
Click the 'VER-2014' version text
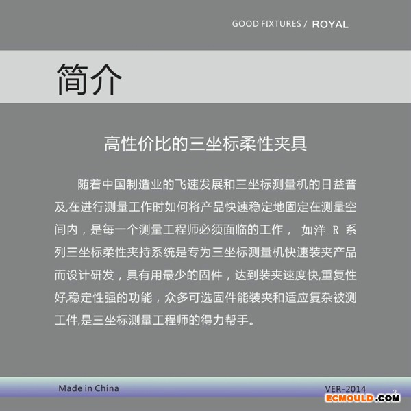(345, 389)
